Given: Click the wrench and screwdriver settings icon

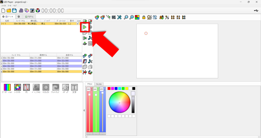Looking at the screenshot, I should click(x=119, y=17).
